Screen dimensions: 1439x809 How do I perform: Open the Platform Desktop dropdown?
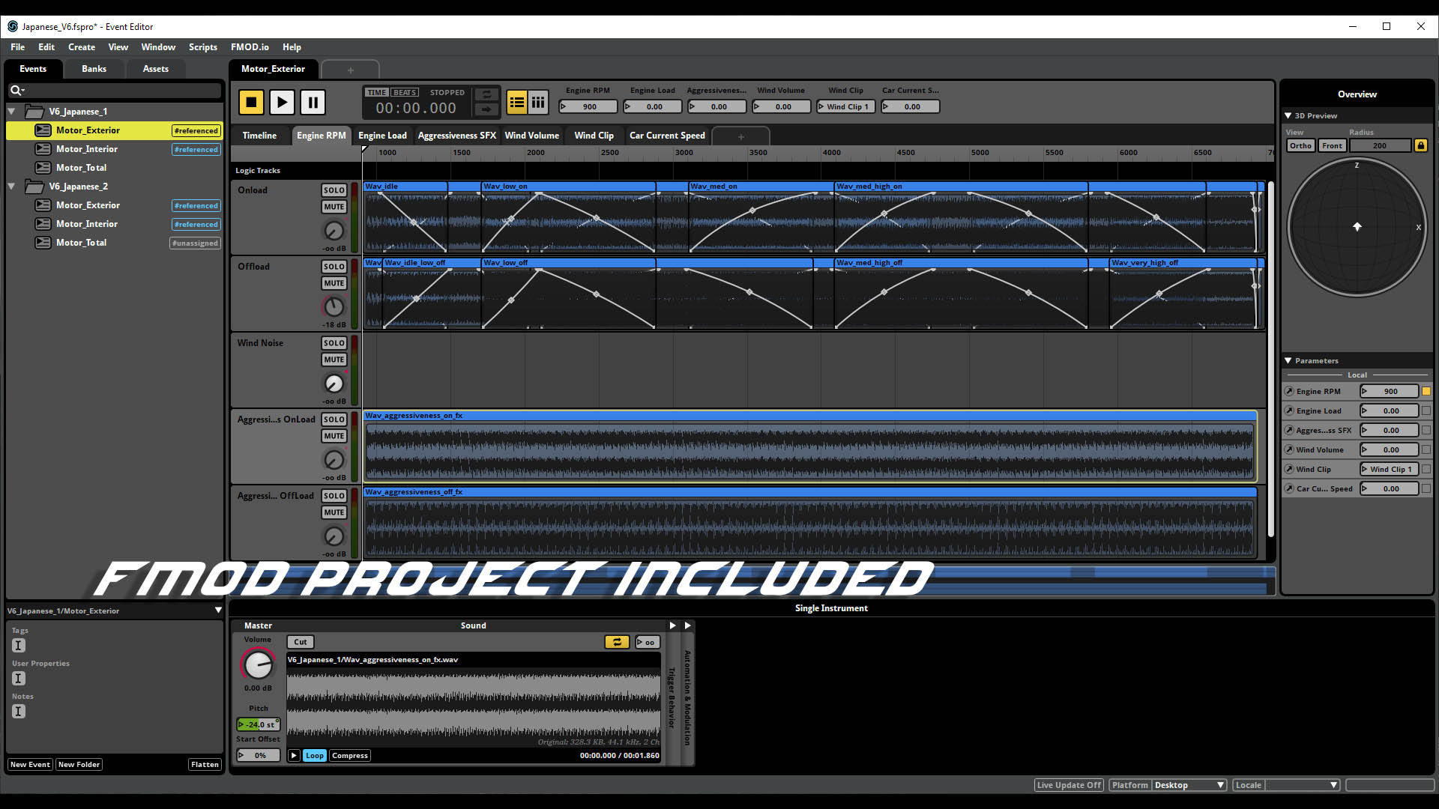coord(1189,785)
